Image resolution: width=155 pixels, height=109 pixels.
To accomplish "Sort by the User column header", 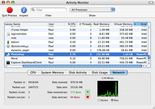I will point(56,24).
